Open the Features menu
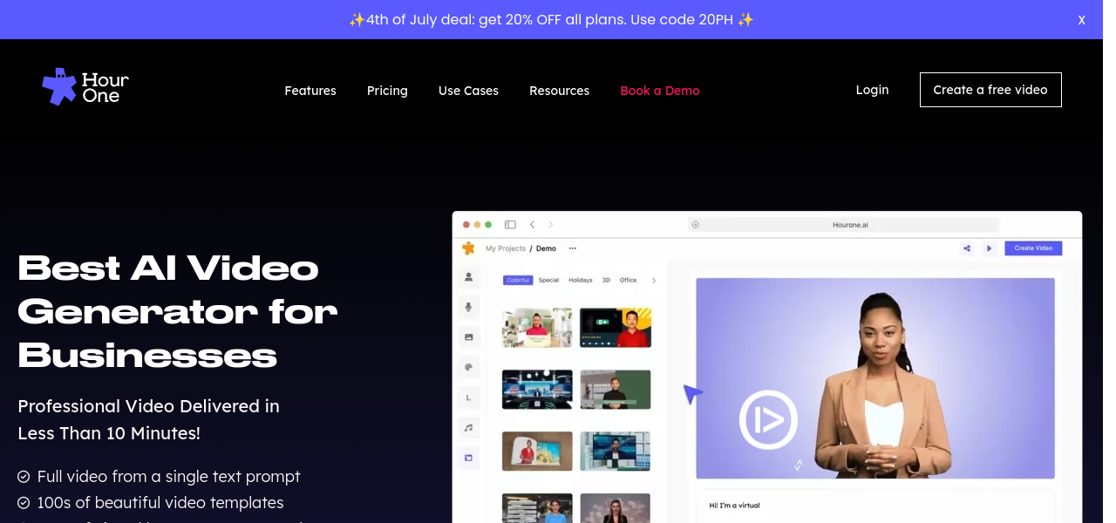 click(x=310, y=91)
